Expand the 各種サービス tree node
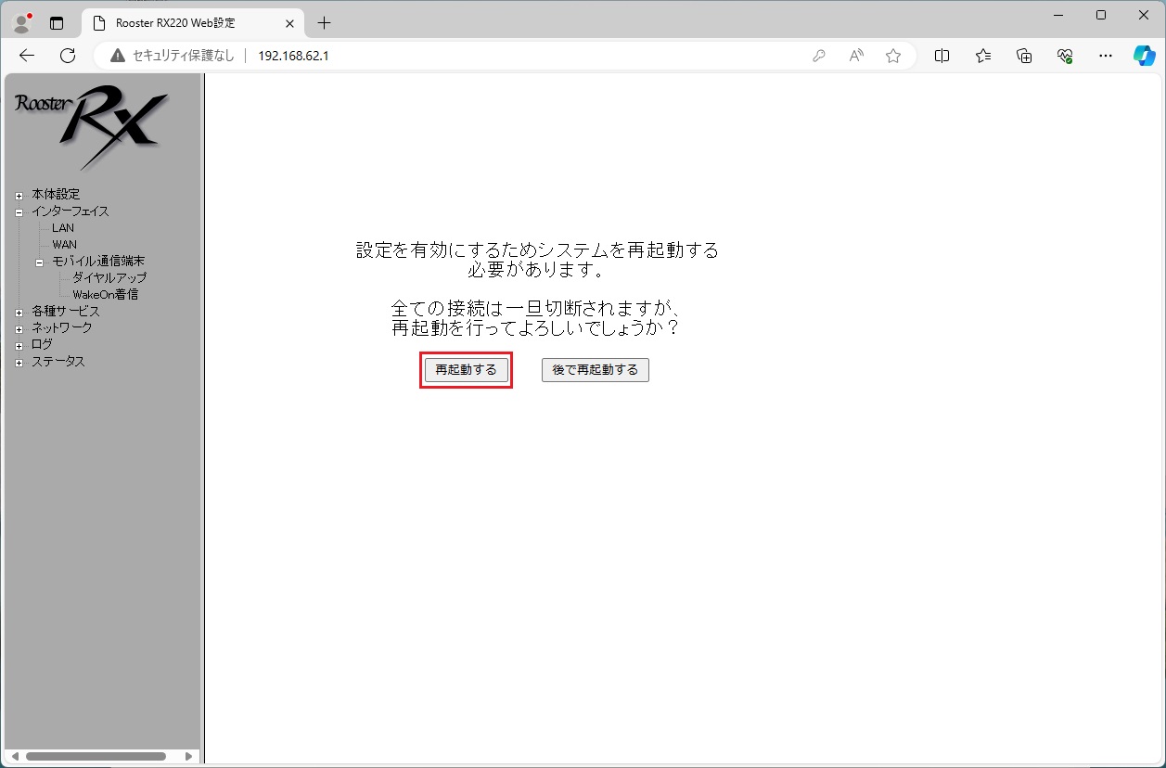This screenshot has width=1166, height=768. [19, 313]
